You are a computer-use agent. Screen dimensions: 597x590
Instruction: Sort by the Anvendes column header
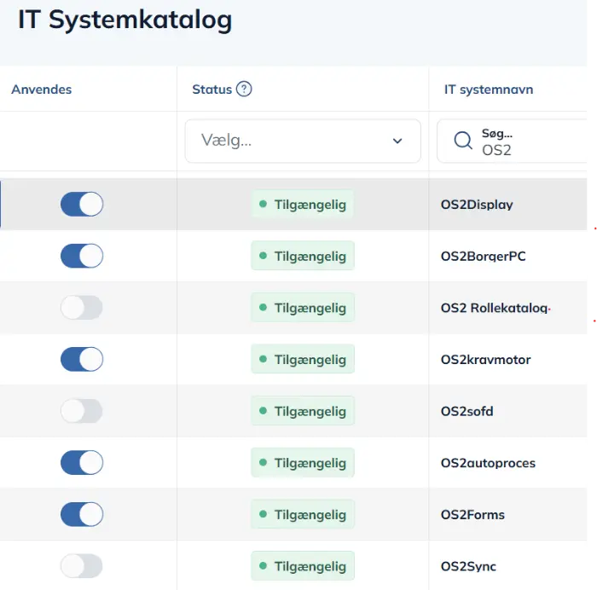pos(42,90)
